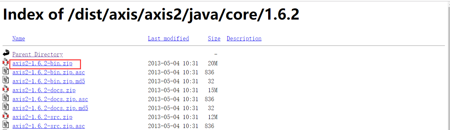Click the document icon beside axis2-1.6.2-docs.zip.md5
450x130 pixels.
[6, 106]
